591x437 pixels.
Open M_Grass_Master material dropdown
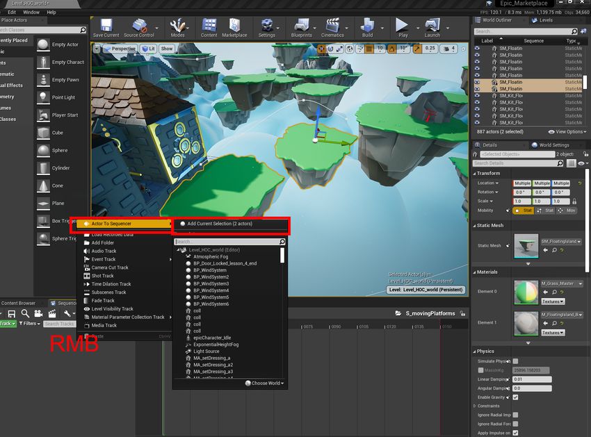(562, 283)
